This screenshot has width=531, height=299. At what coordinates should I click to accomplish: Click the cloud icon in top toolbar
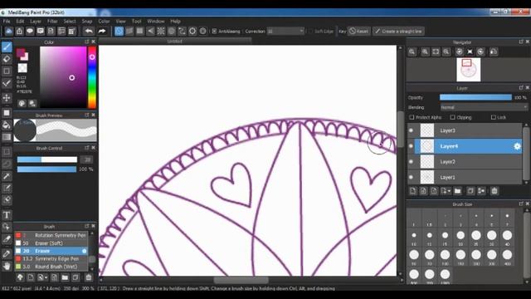[x=9, y=32]
